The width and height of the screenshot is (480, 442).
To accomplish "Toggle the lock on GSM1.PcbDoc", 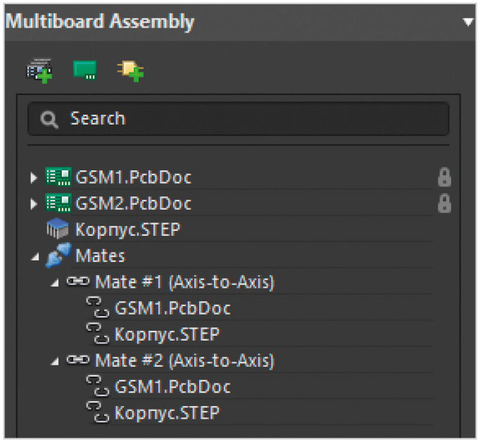I will click(444, 178).
